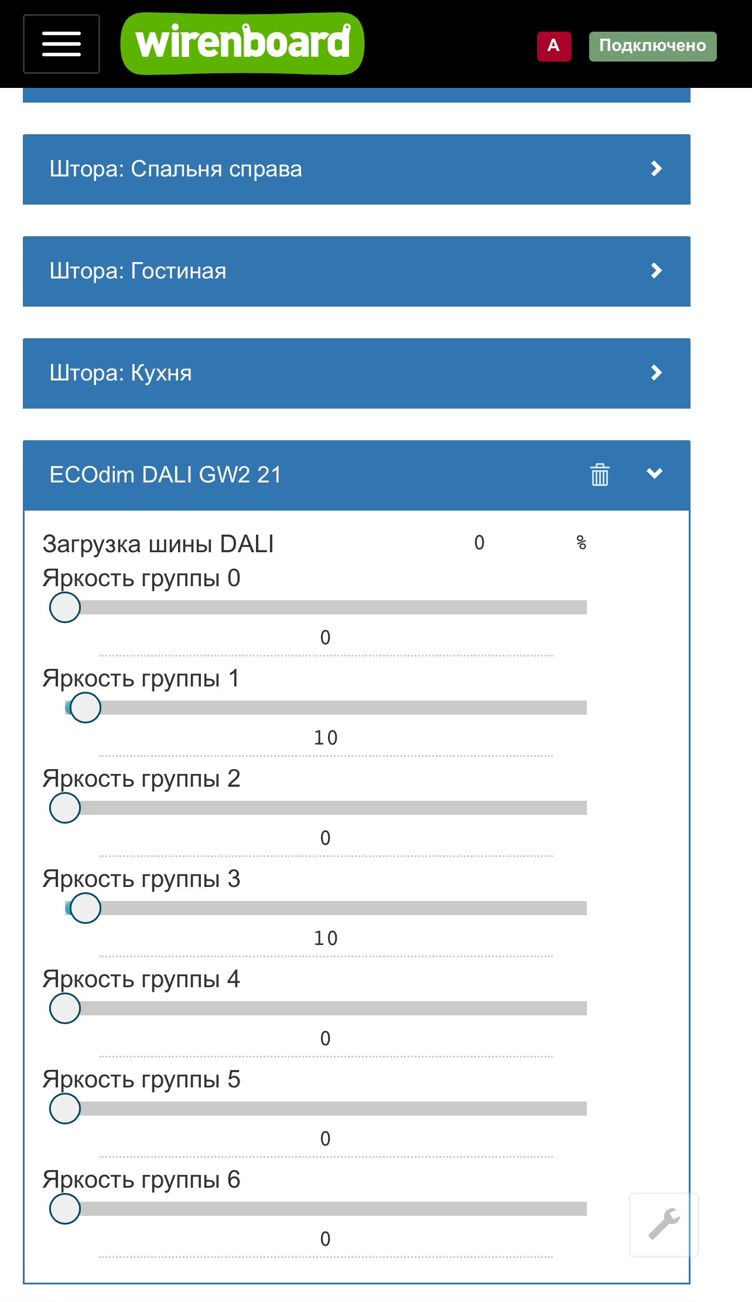The width and height of the screenshot is (752, 1302).
Task: Open the wrench edit button
Action: tap(664, 1224)
